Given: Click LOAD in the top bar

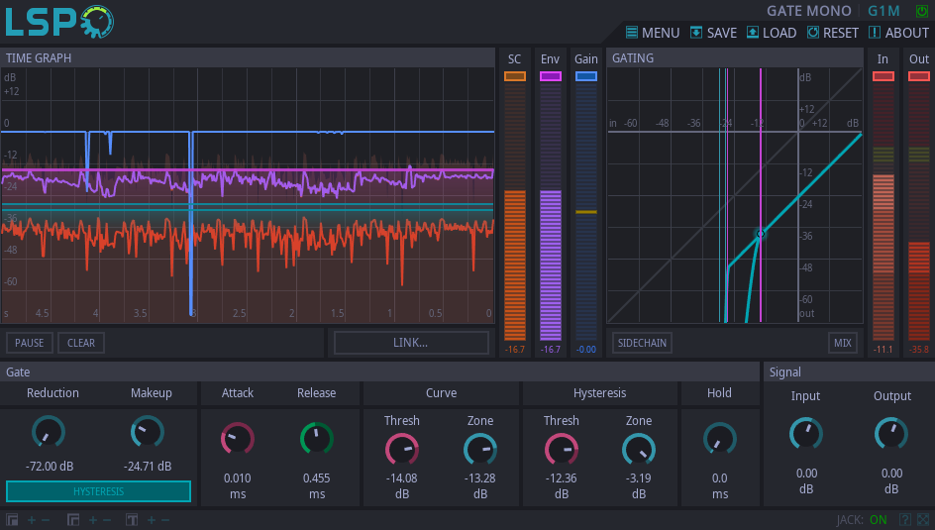Looking at the screenshot, I should (772, 33).
